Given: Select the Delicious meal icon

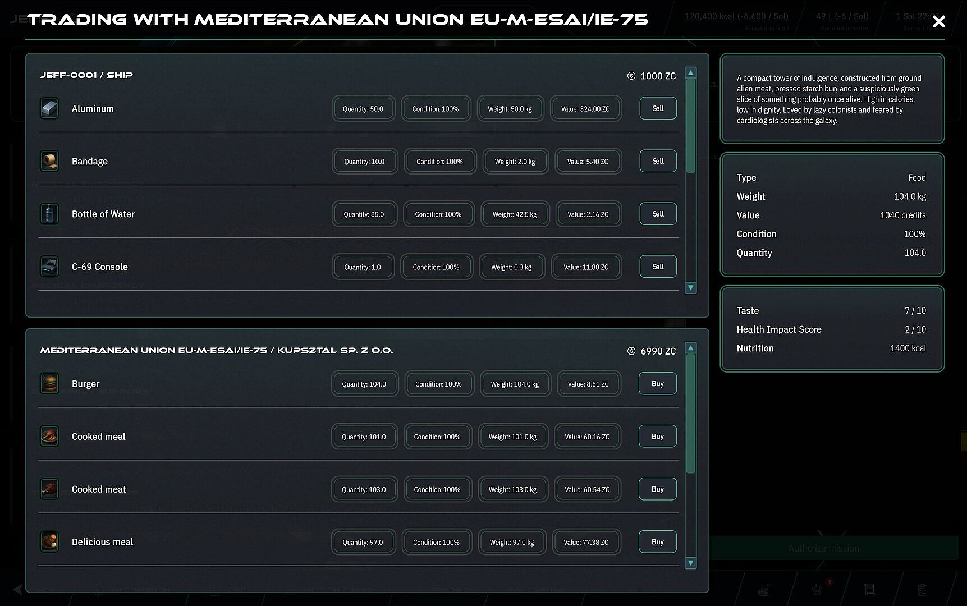Looking at the screenshot, I should click(49, 542).
